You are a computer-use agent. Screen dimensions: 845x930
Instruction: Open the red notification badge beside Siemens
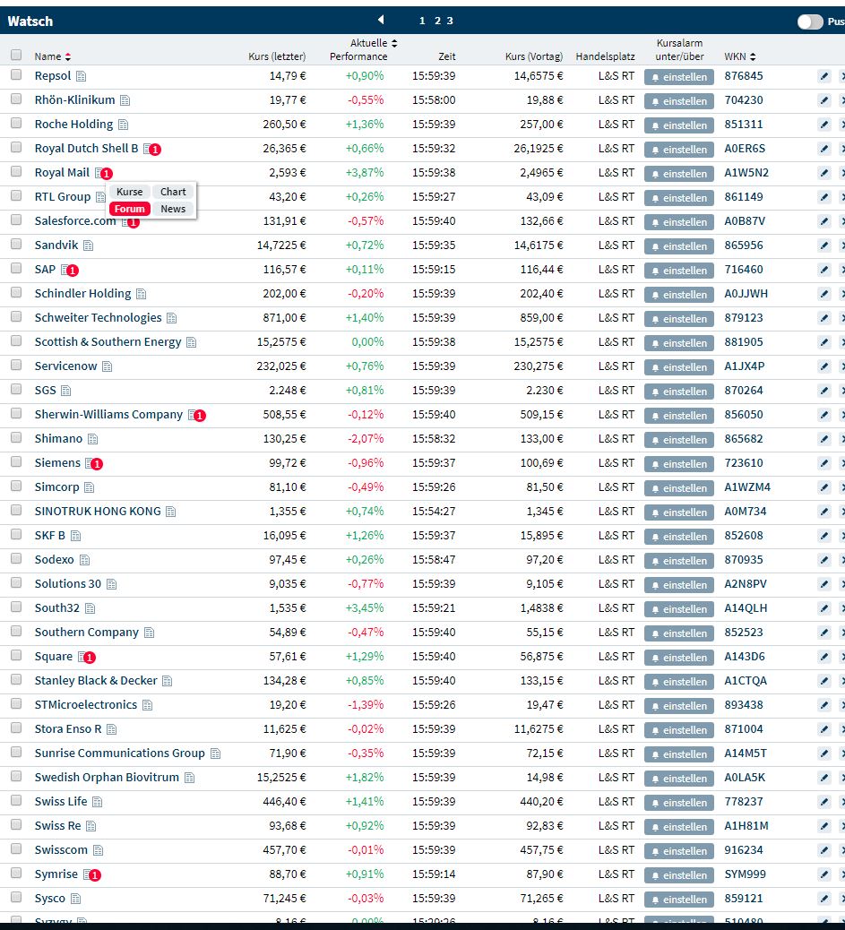(98, 464)
